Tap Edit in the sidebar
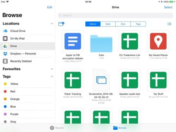176x132 pixels. click(x=50, y=7)
